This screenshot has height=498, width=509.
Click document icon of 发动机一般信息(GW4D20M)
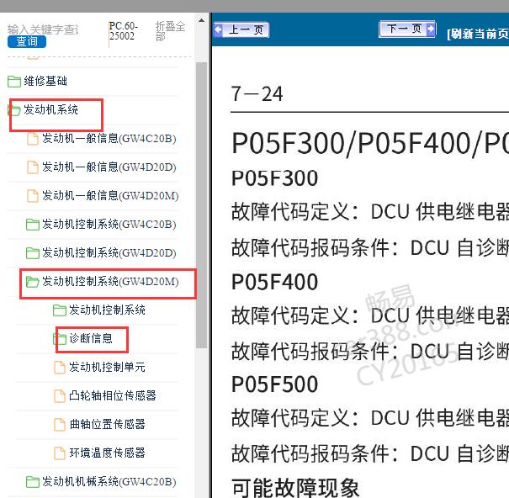click(x=33, y=196)
